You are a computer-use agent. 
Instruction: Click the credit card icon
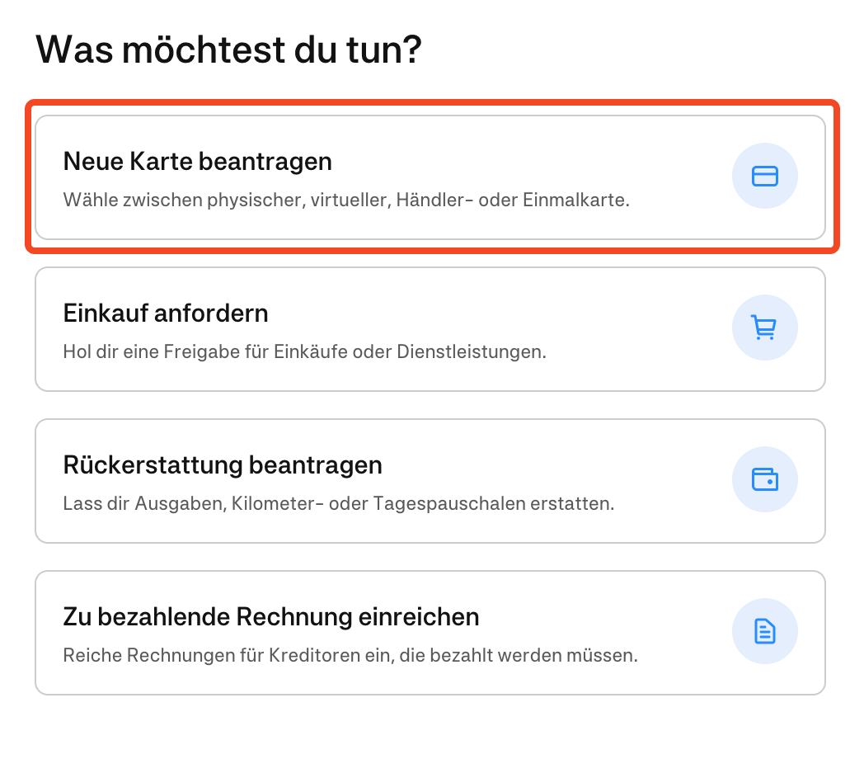coord(764,177)
